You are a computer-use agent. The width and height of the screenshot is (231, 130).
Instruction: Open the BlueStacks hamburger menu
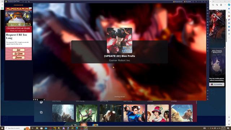point(196,1)
